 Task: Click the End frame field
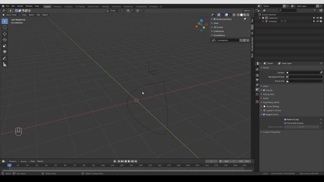[x=244, y=161]
